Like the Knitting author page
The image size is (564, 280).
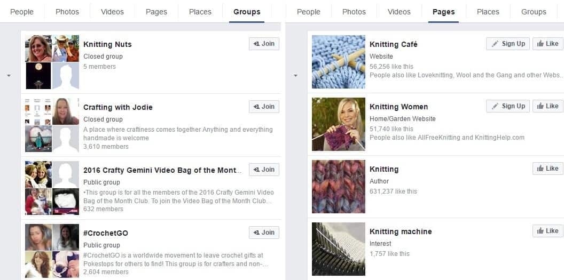click(547, 169)
